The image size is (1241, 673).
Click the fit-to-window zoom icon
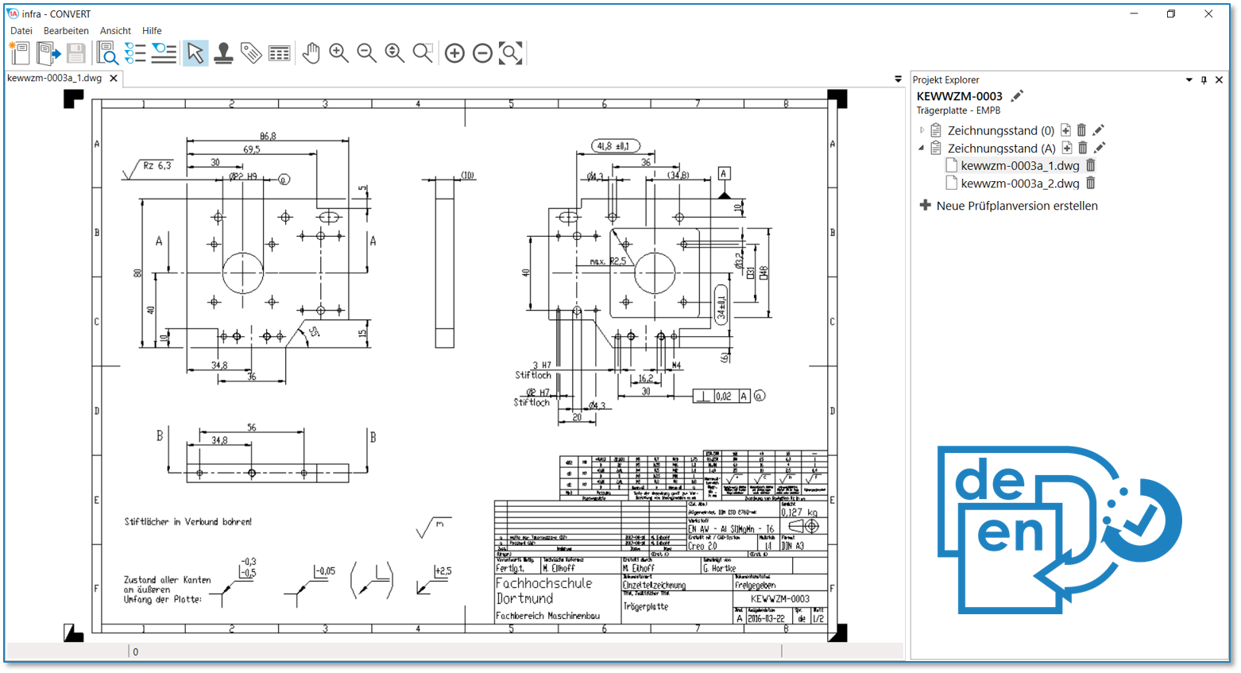(x=510, y=53)
